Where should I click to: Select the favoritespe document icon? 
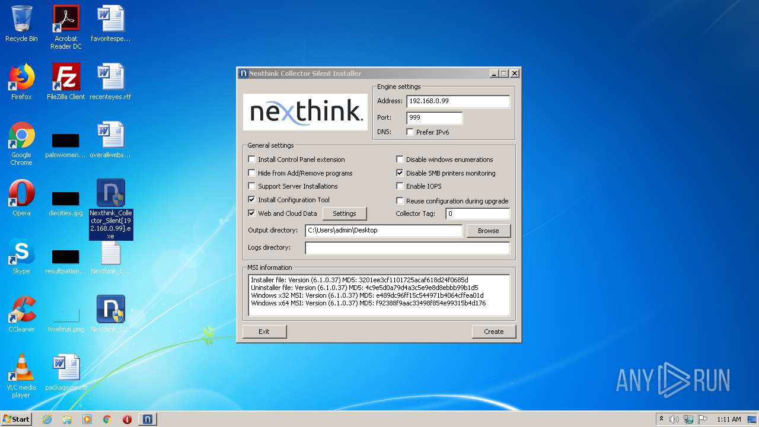coord(110,24)
